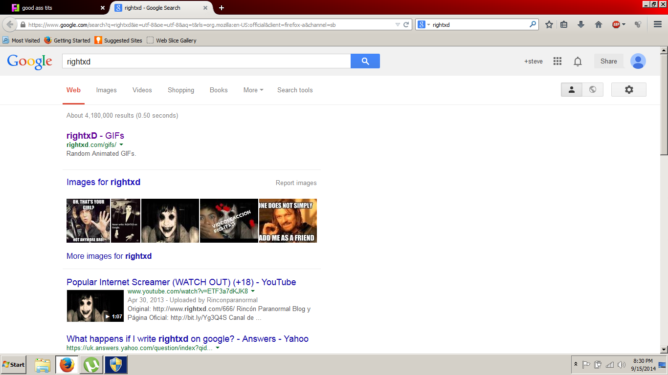Open Search tools
This screenshot has width=668, height=375.
(x=295, y=90)
